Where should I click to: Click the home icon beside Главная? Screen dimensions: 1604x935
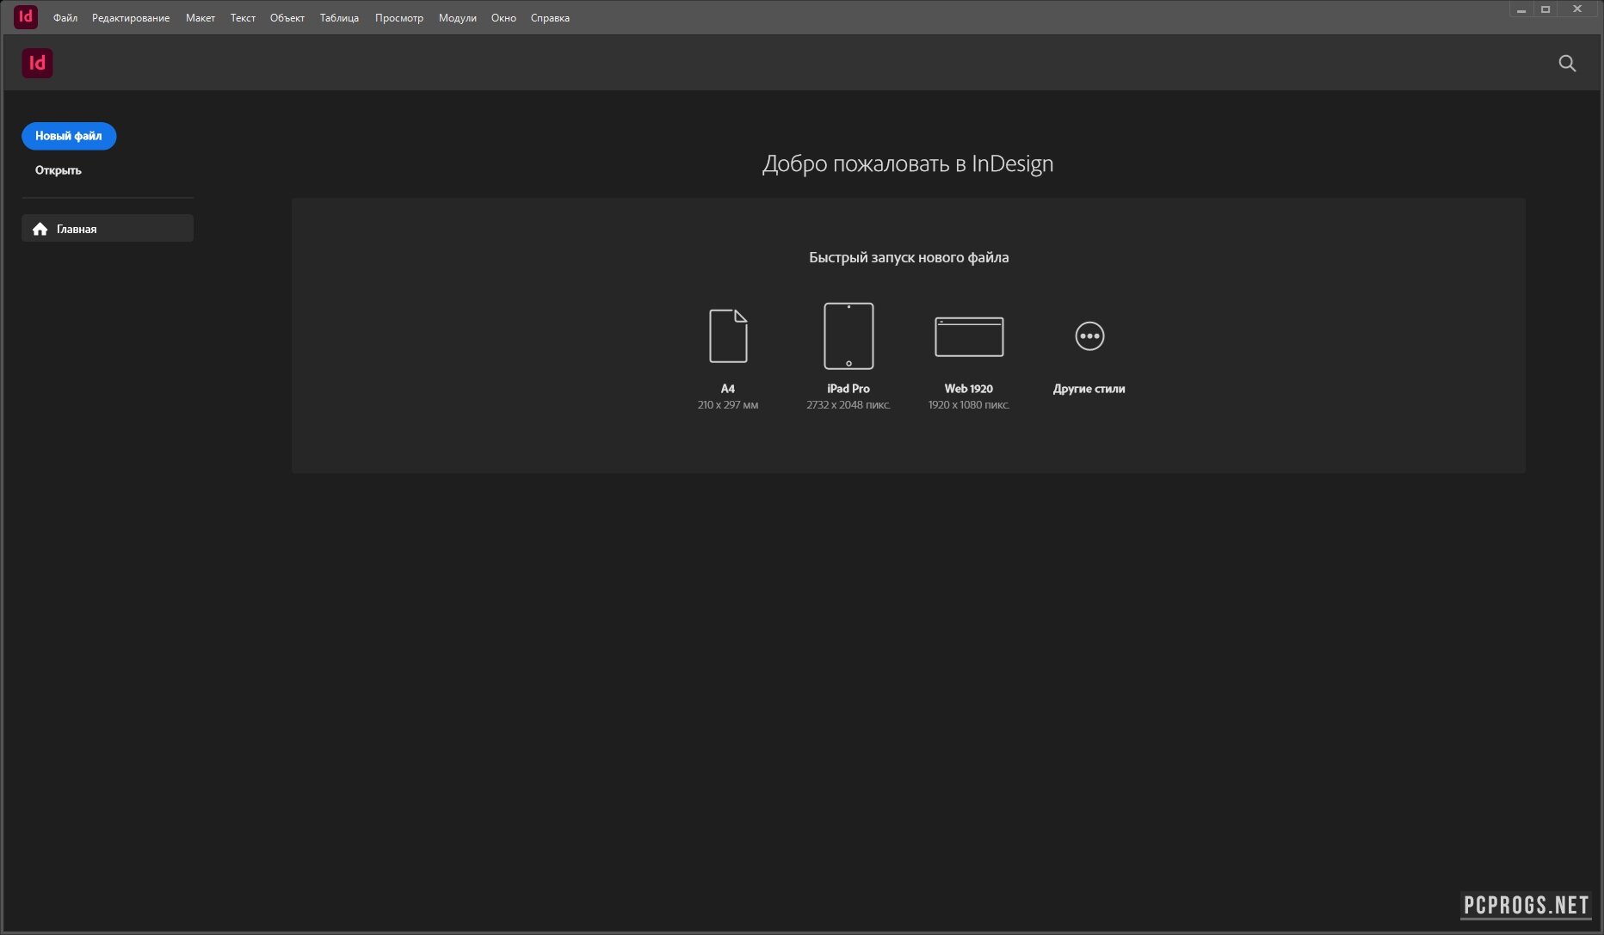(40, 229)
